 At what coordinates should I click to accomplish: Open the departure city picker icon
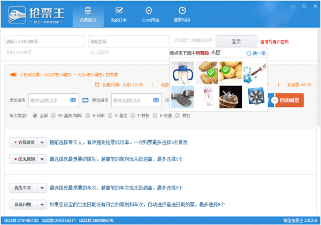(73, 100)
